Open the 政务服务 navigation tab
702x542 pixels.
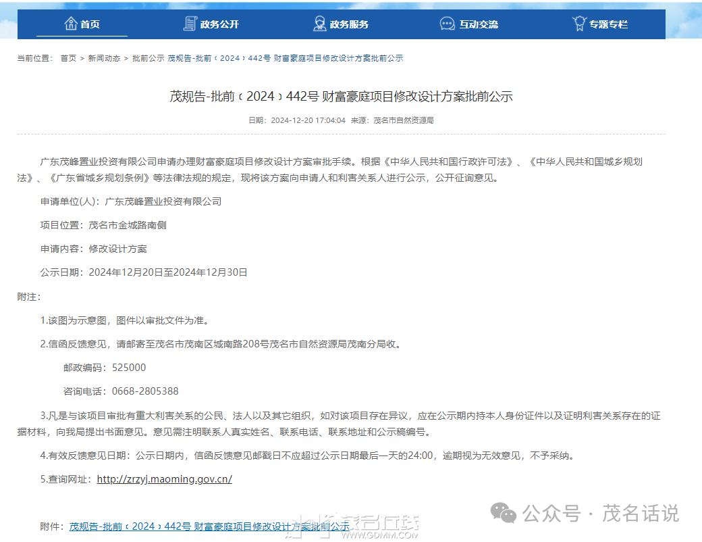(341, 24)
